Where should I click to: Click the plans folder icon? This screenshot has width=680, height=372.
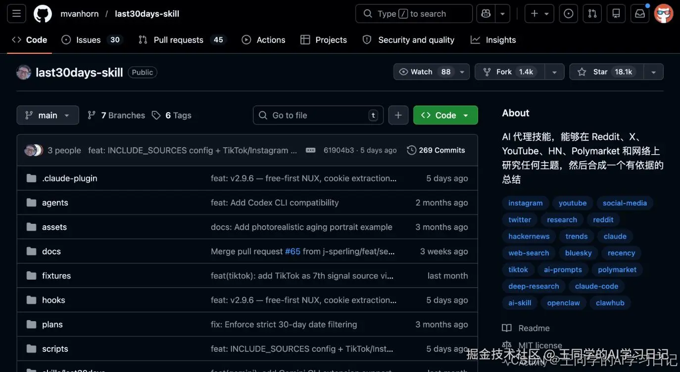pos(32,324)
